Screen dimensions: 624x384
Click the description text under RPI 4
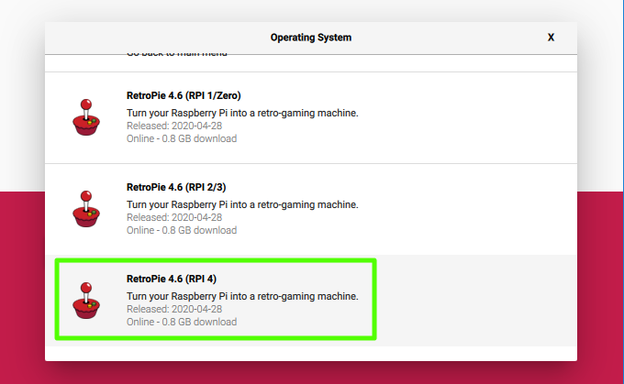tap(242, 297)
